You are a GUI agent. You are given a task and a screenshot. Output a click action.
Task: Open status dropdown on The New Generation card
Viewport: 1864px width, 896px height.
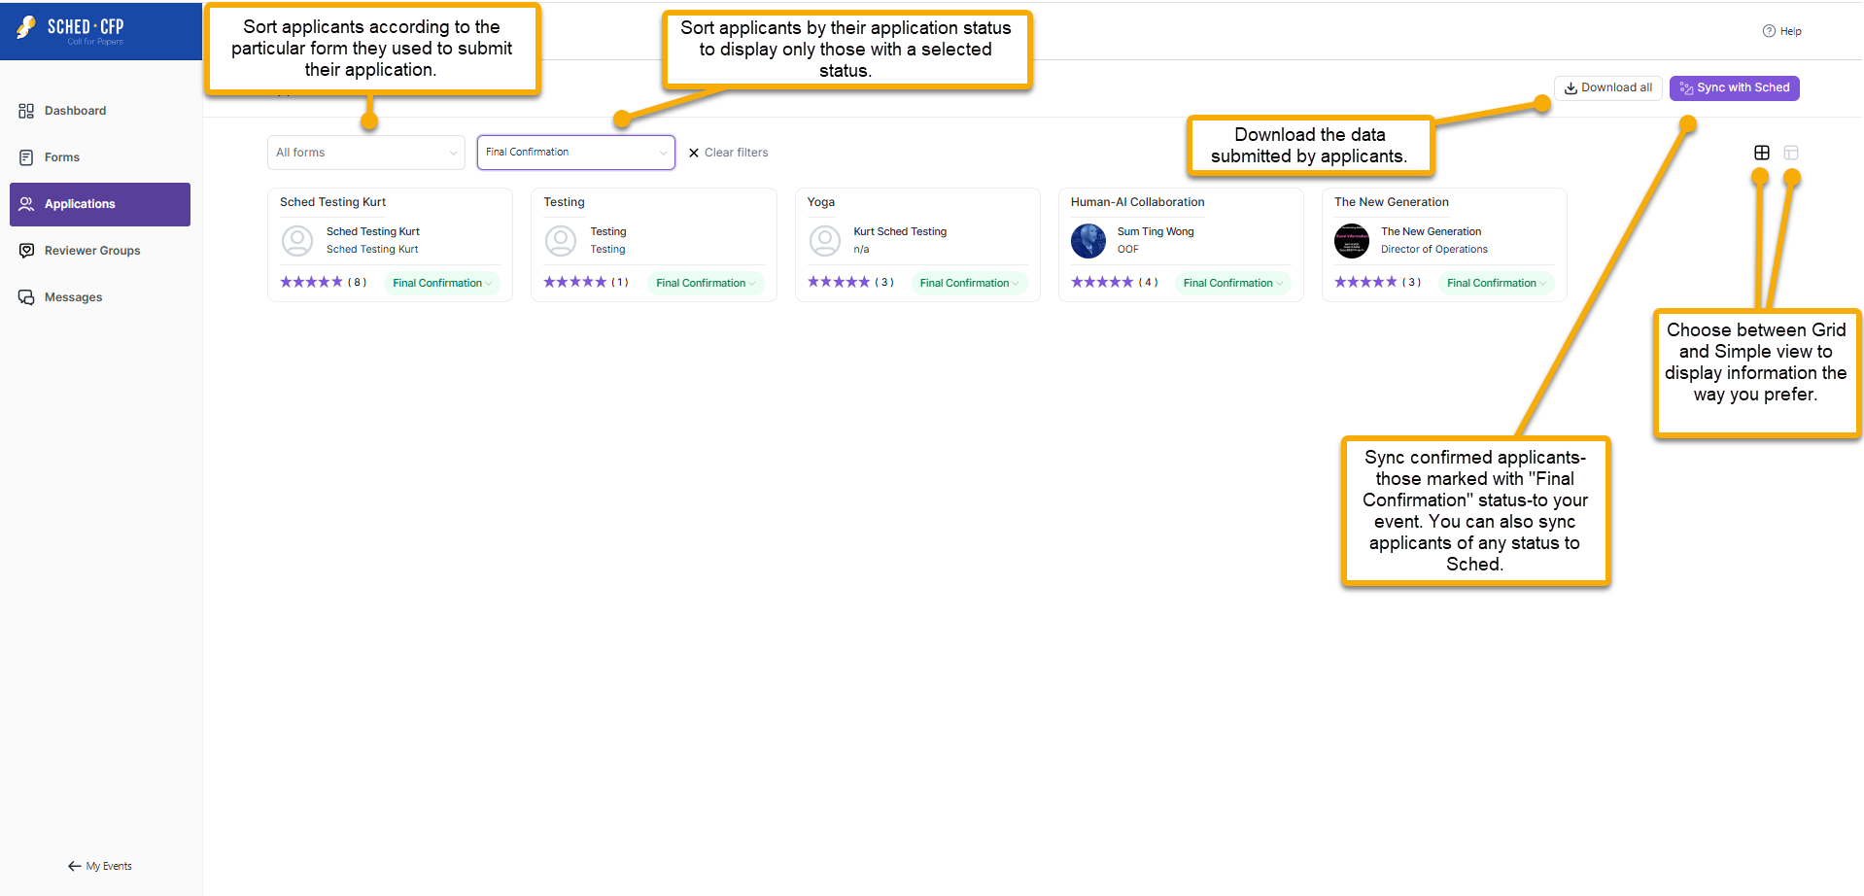pyautogui.click(x=1497, y=283)
